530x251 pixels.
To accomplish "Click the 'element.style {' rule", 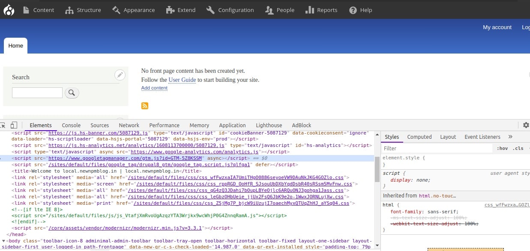I will tap(404, 158).
